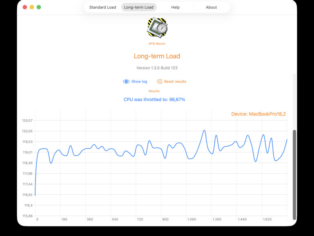The image size is (314, 236).
Task: Click the chart peak near 1.200 seconds
Action: 204,130
